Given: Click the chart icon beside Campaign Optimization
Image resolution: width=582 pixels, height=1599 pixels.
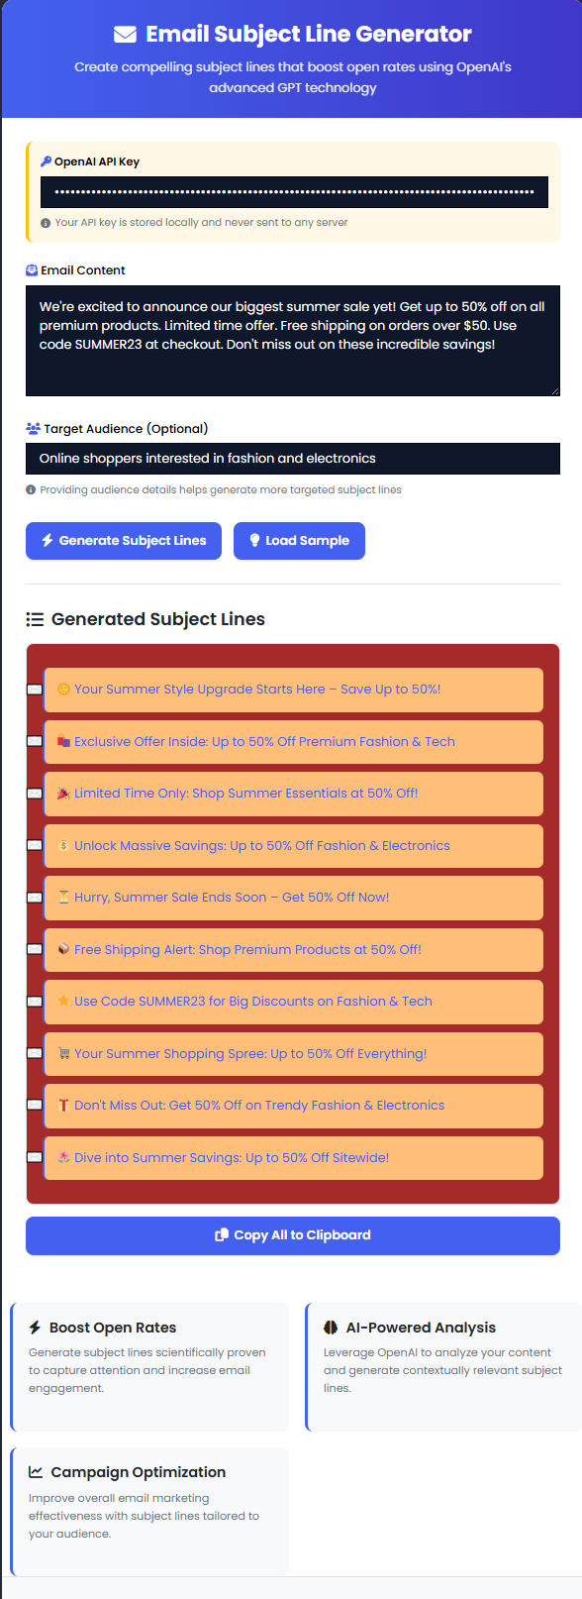Looking at the screenshot, I should 36,1472.
